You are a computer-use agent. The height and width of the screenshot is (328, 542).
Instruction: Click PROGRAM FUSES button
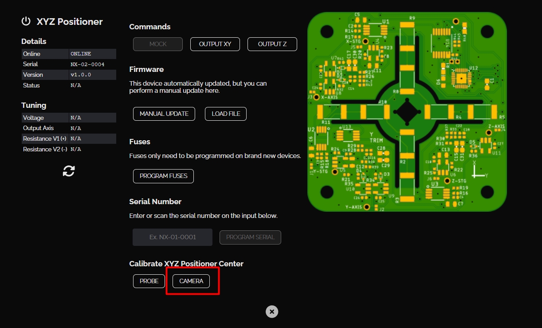[x=163, y=176]
